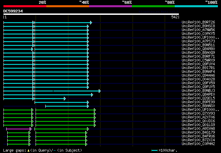Select the white DC599234 query bar
The height and width of the screenshot is (153, 221).
pos(91,14)
